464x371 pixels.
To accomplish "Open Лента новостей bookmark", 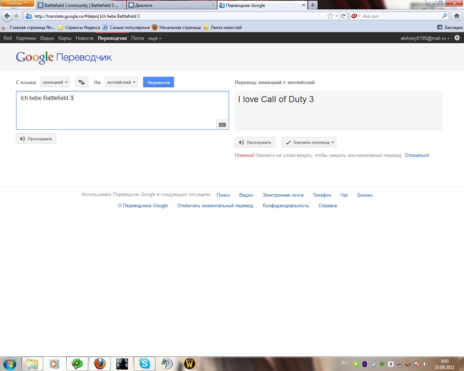I will pyautogui.click(x=223, y=27).
